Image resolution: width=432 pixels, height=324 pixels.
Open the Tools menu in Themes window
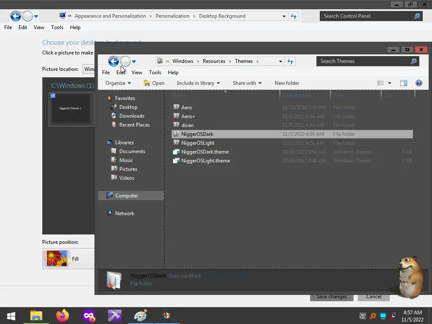tap(155, 73)
